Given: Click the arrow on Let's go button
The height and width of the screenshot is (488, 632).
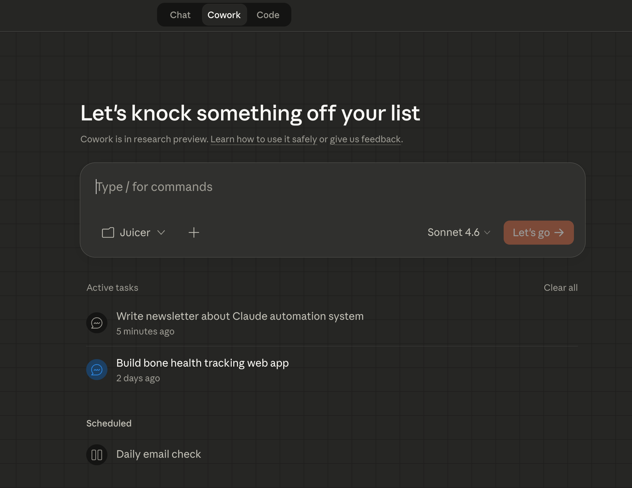Looking at the screenshot, I should point(559,232).
